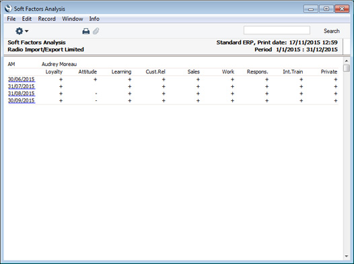Open the 31/07/2015 record link
Viewport: 354px width, 264px height.
(22, 86)
